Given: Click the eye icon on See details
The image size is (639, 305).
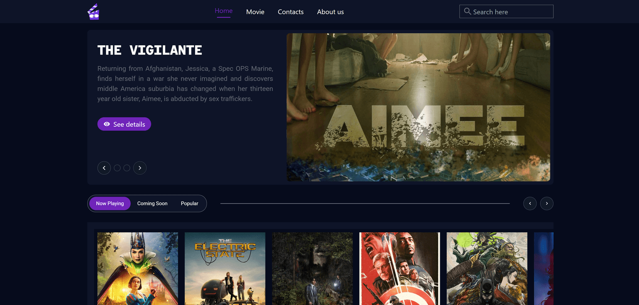Looking at the screenshot, I should (x=107, y=124).
